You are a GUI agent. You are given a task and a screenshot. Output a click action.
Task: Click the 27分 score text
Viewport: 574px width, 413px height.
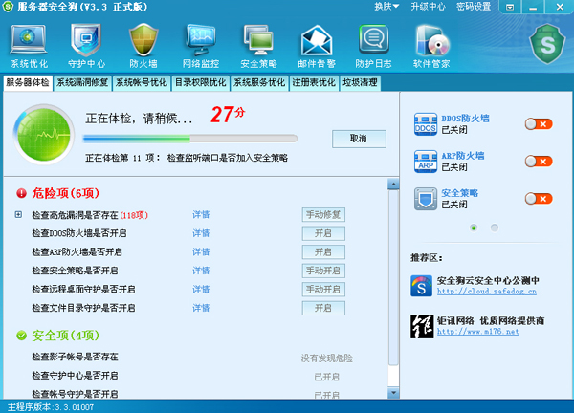click(228, 115)
